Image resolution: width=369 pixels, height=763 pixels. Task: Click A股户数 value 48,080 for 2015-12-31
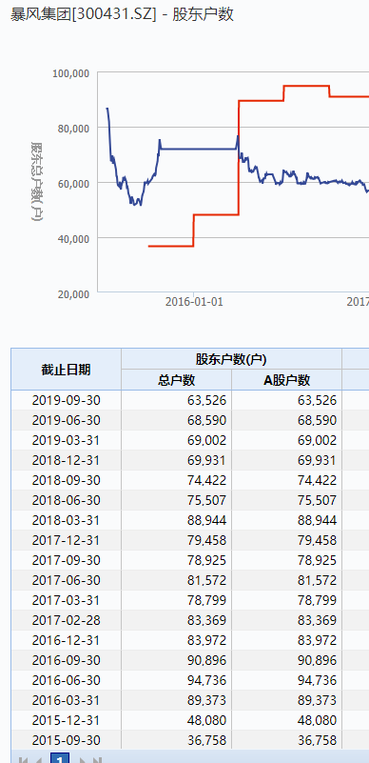(317, 720)
